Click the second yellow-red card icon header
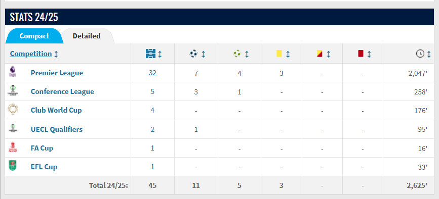 tap(320, 54)
